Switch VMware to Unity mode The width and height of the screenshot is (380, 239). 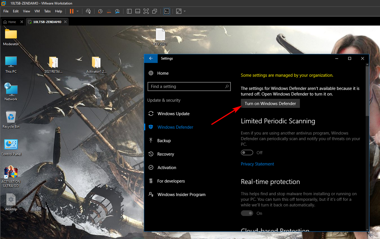(155, 11)
